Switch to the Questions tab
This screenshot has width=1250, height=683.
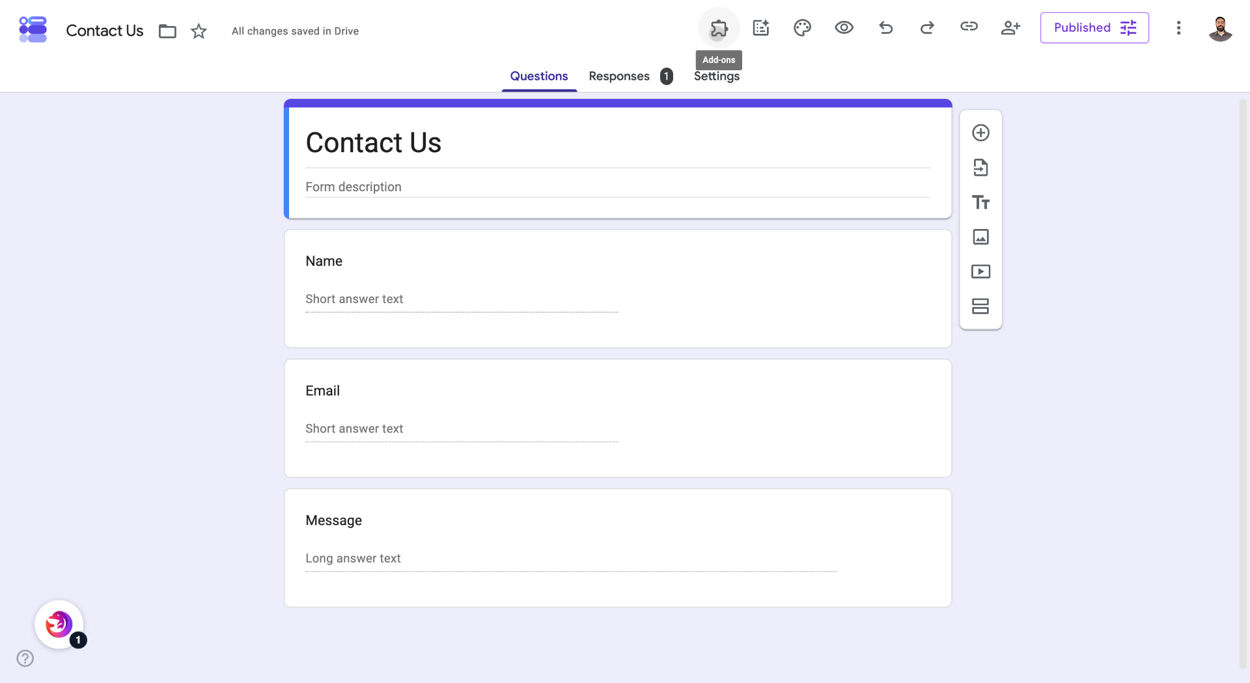539,76
